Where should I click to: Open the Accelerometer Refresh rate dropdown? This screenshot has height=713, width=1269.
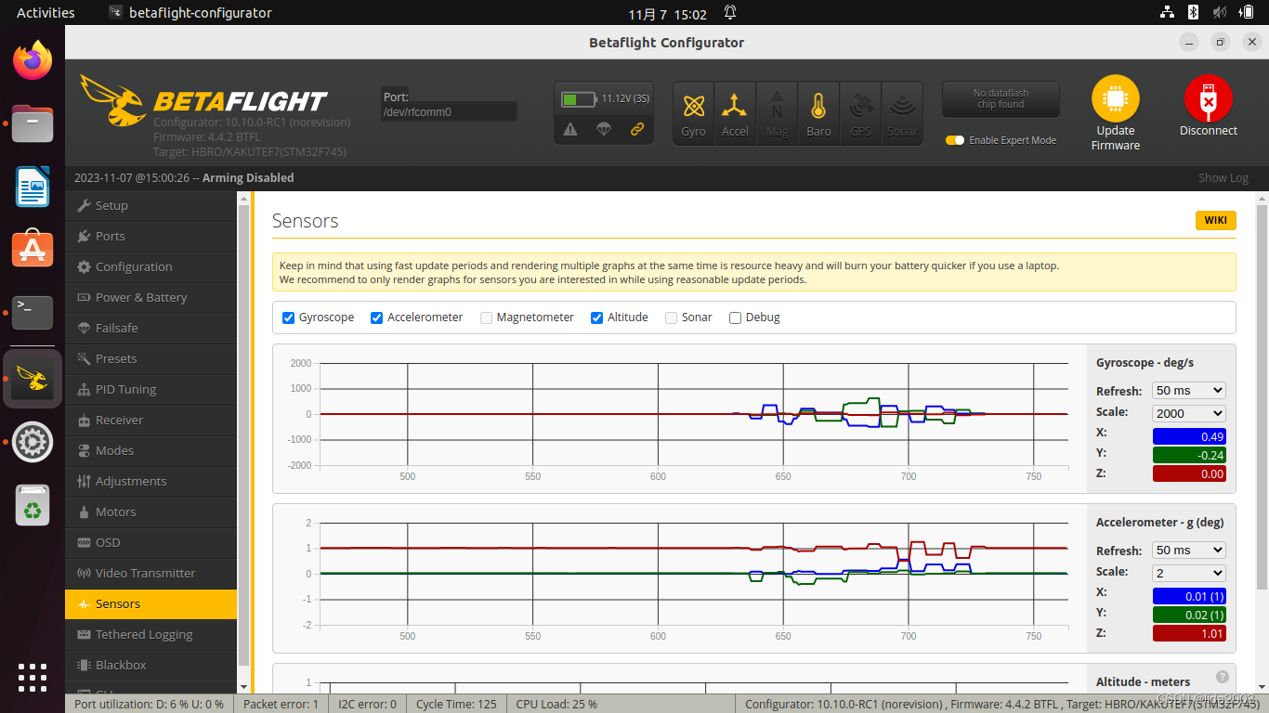click(x=1189, y=551)
